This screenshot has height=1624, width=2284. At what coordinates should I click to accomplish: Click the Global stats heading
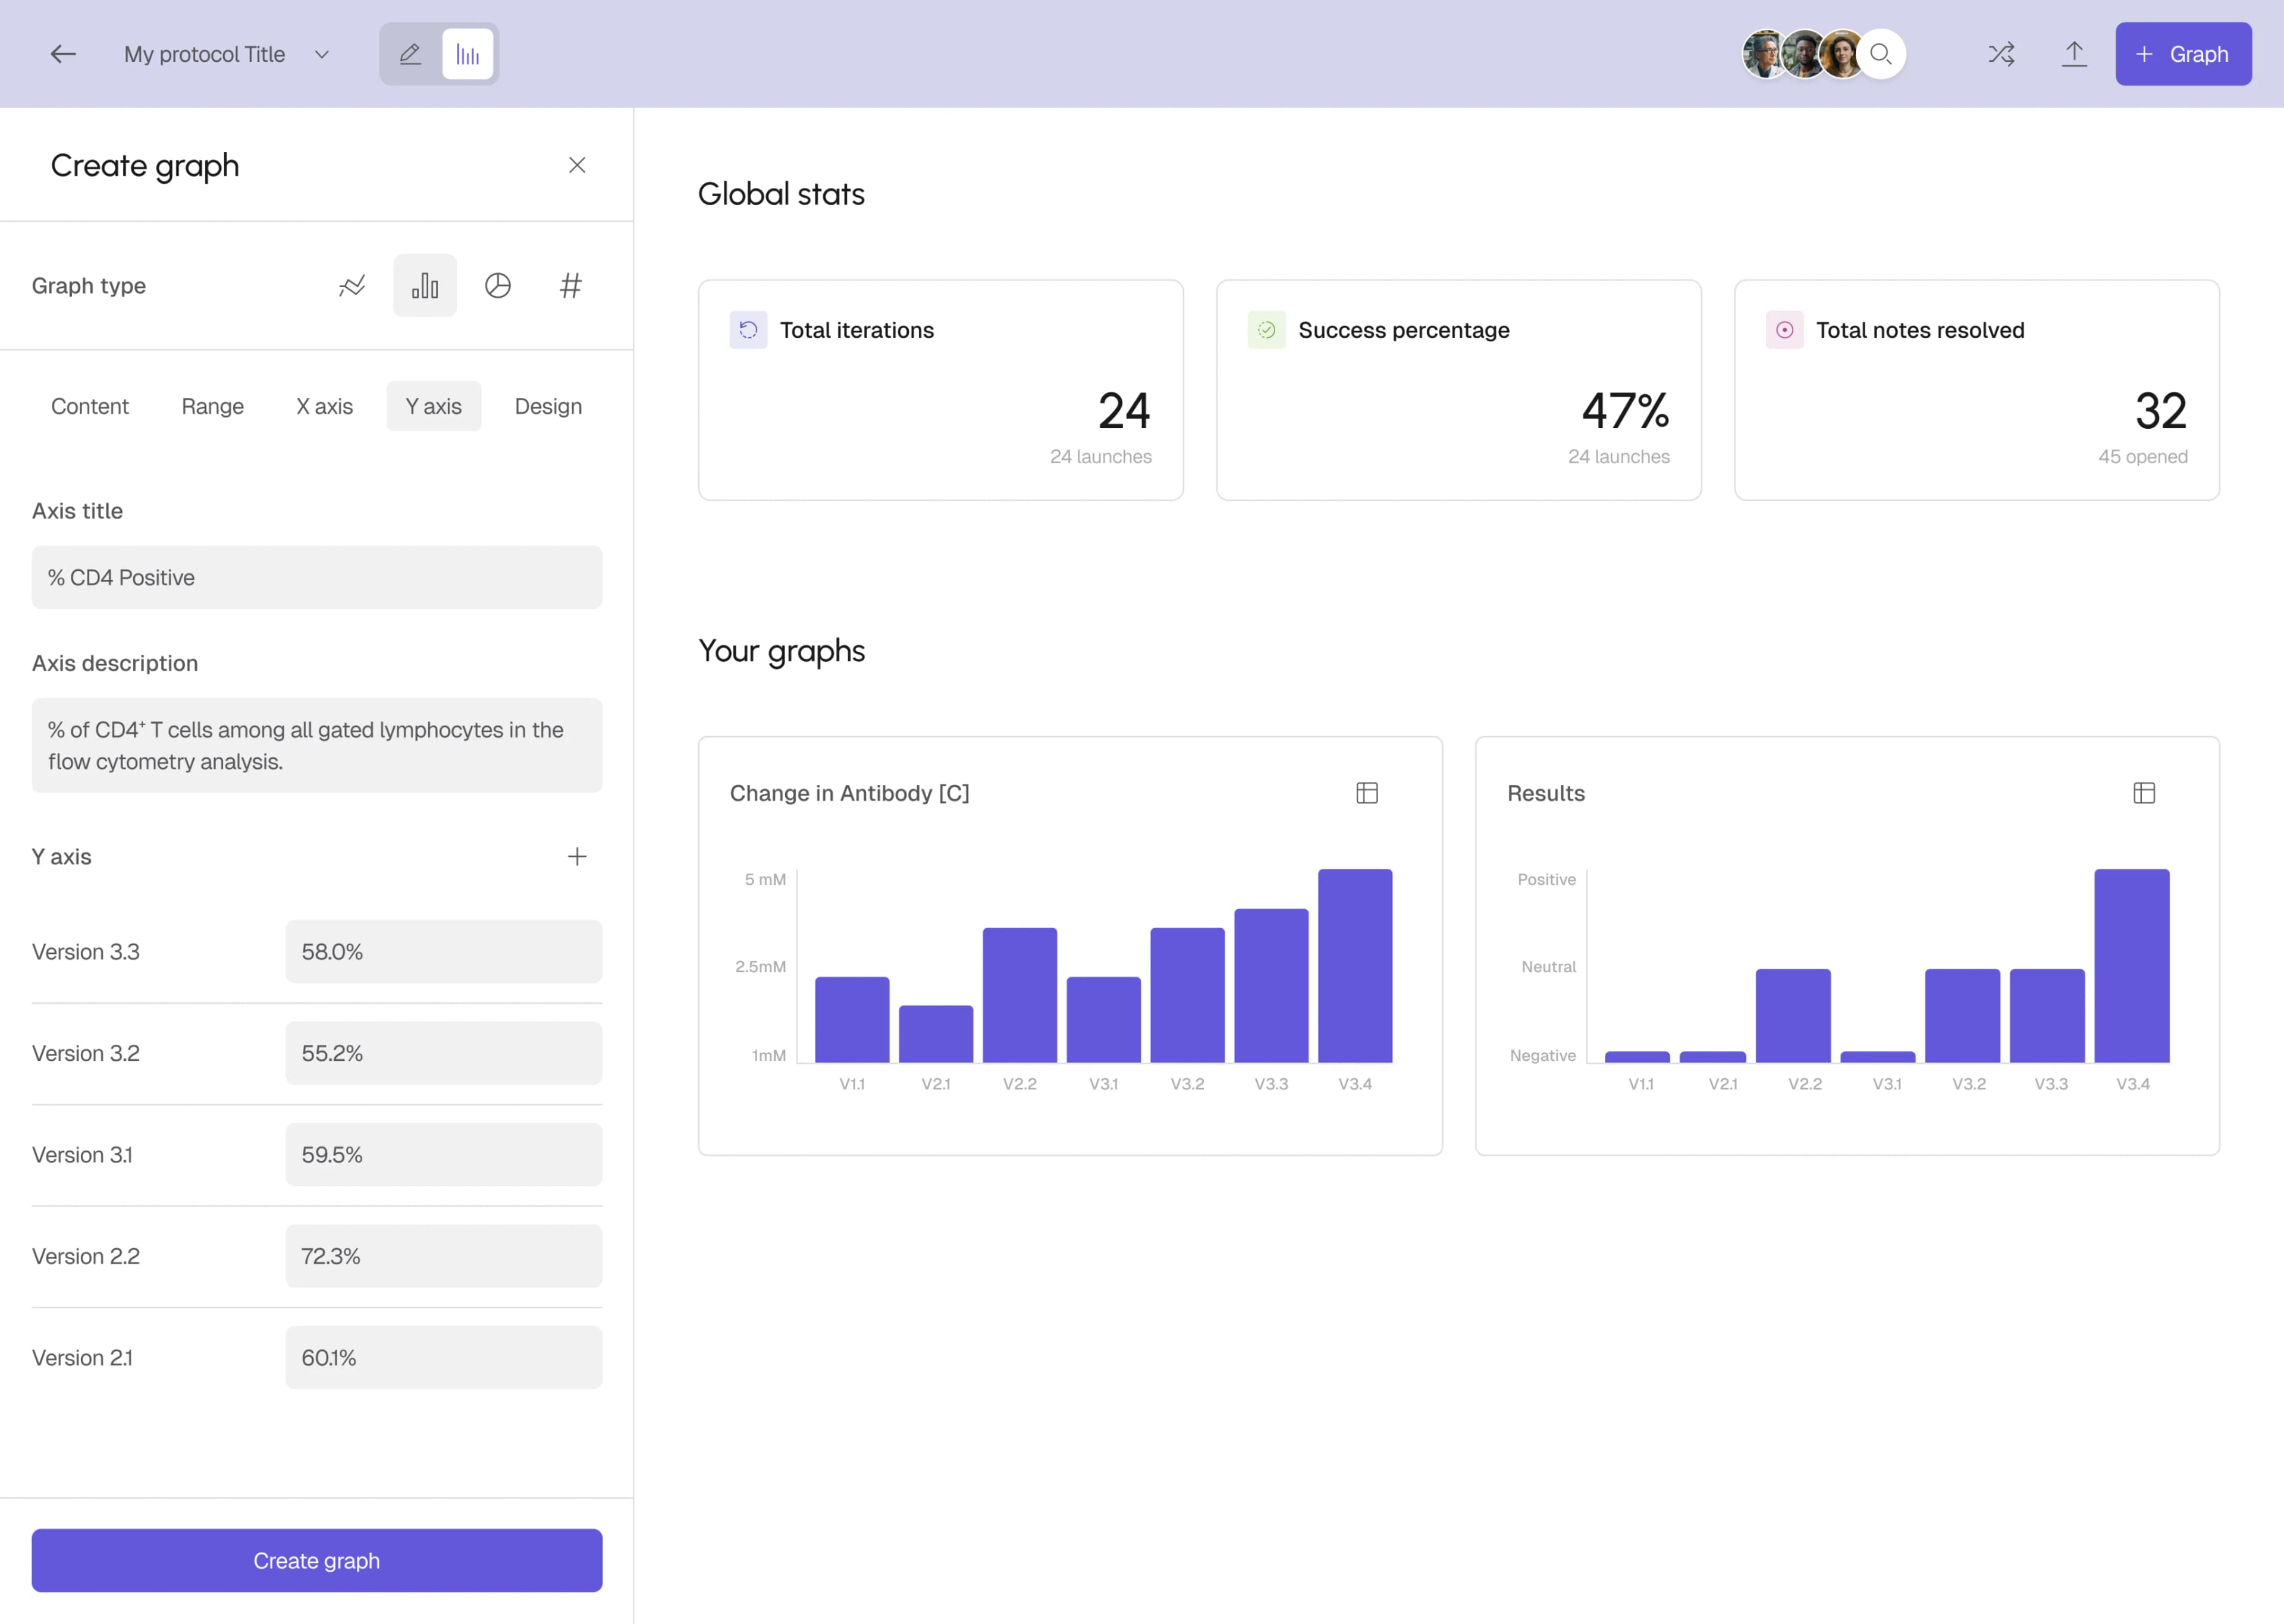(781, 193)
